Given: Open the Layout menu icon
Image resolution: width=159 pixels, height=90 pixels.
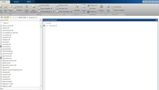Looking at the screenshot, I should pos(84,6).
